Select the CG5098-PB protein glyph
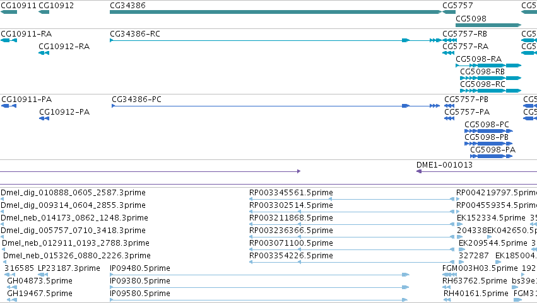 click(488, 144)
